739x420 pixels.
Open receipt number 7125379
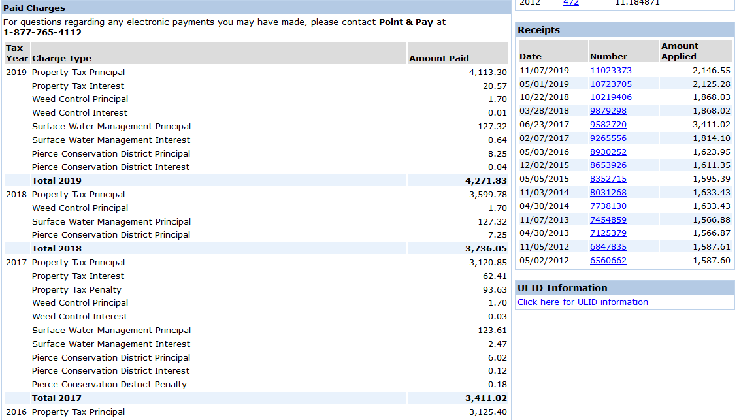click(x=608, y=233)
